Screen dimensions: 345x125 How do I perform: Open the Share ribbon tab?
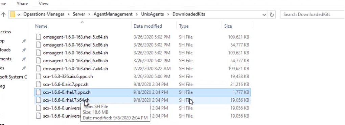[22, 4]
